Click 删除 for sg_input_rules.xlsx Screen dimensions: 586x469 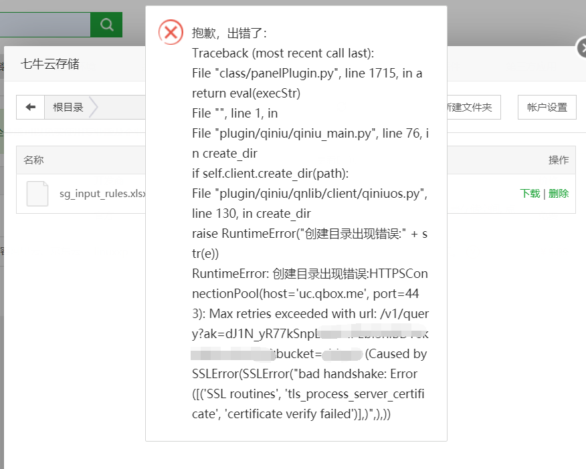[559, 193]
